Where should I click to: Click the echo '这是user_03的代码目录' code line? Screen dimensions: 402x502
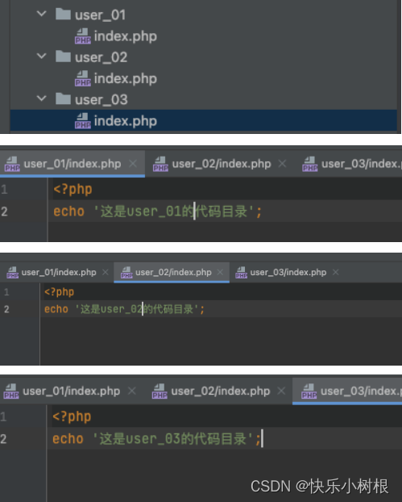[x=156, y=438]
